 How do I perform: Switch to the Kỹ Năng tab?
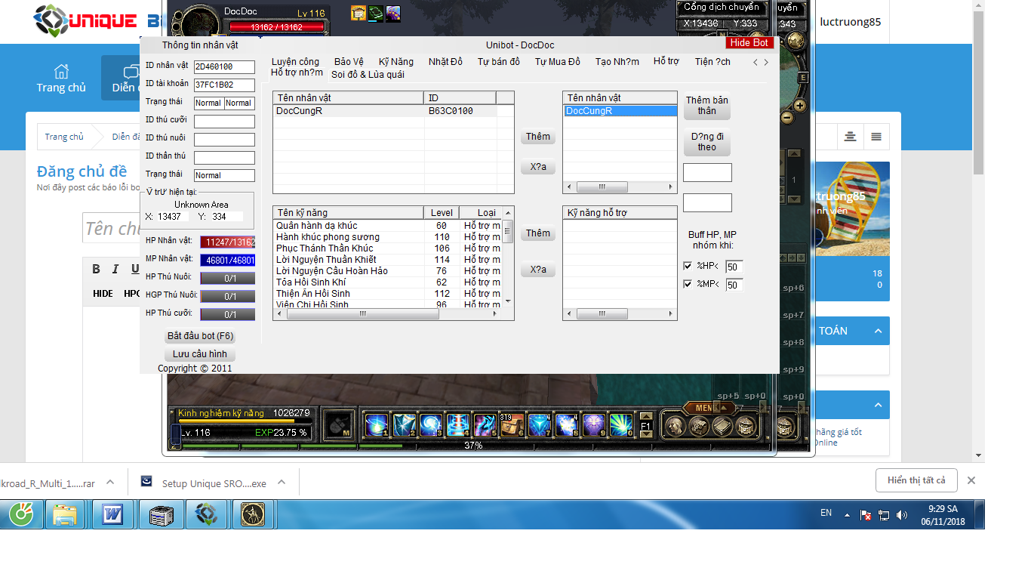coord(395,62)
